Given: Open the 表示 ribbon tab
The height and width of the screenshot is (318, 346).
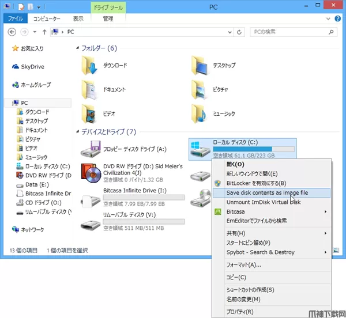Looking at the screenshot, I should tap(78, 19).
